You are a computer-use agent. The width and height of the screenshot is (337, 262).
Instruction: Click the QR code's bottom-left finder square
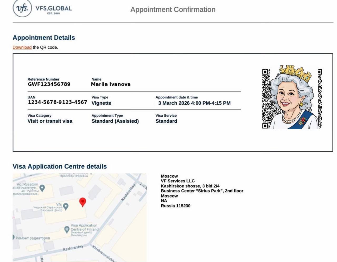pos(265,126)
